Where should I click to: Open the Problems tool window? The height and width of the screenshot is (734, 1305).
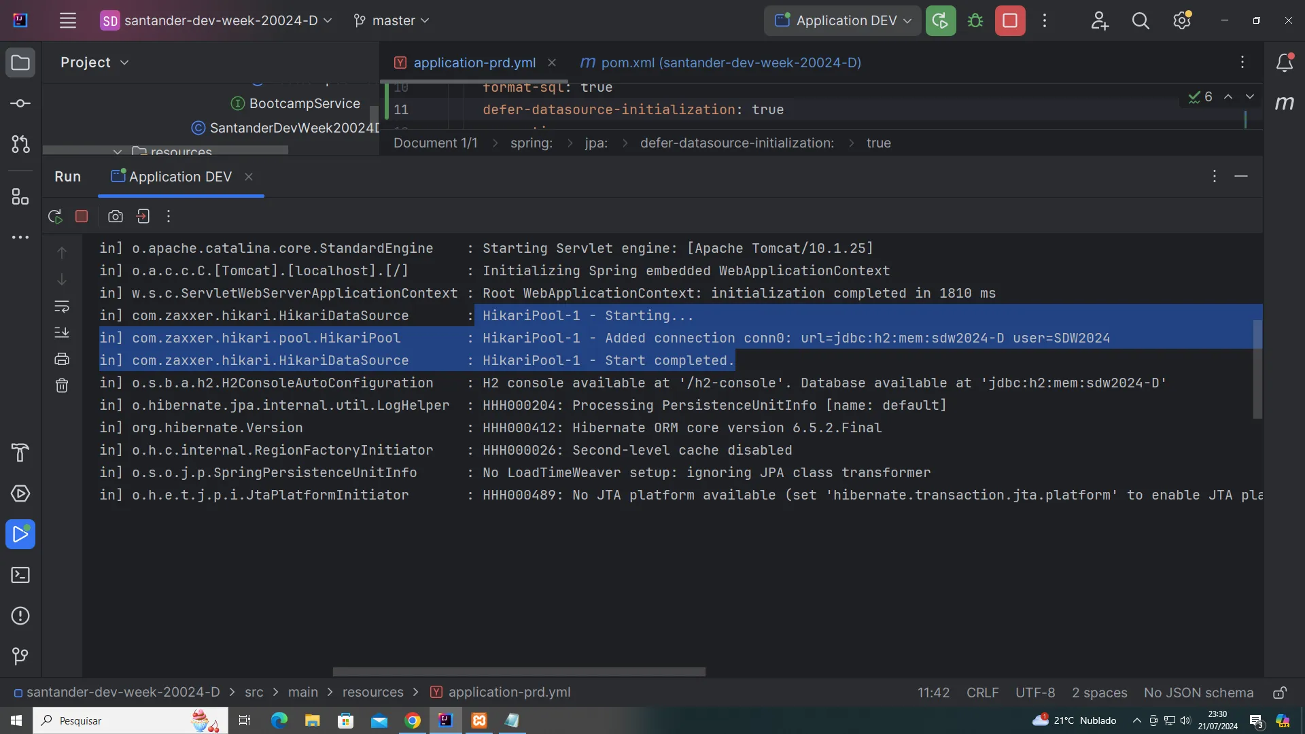pyautogui.click(x=20, y=616)
